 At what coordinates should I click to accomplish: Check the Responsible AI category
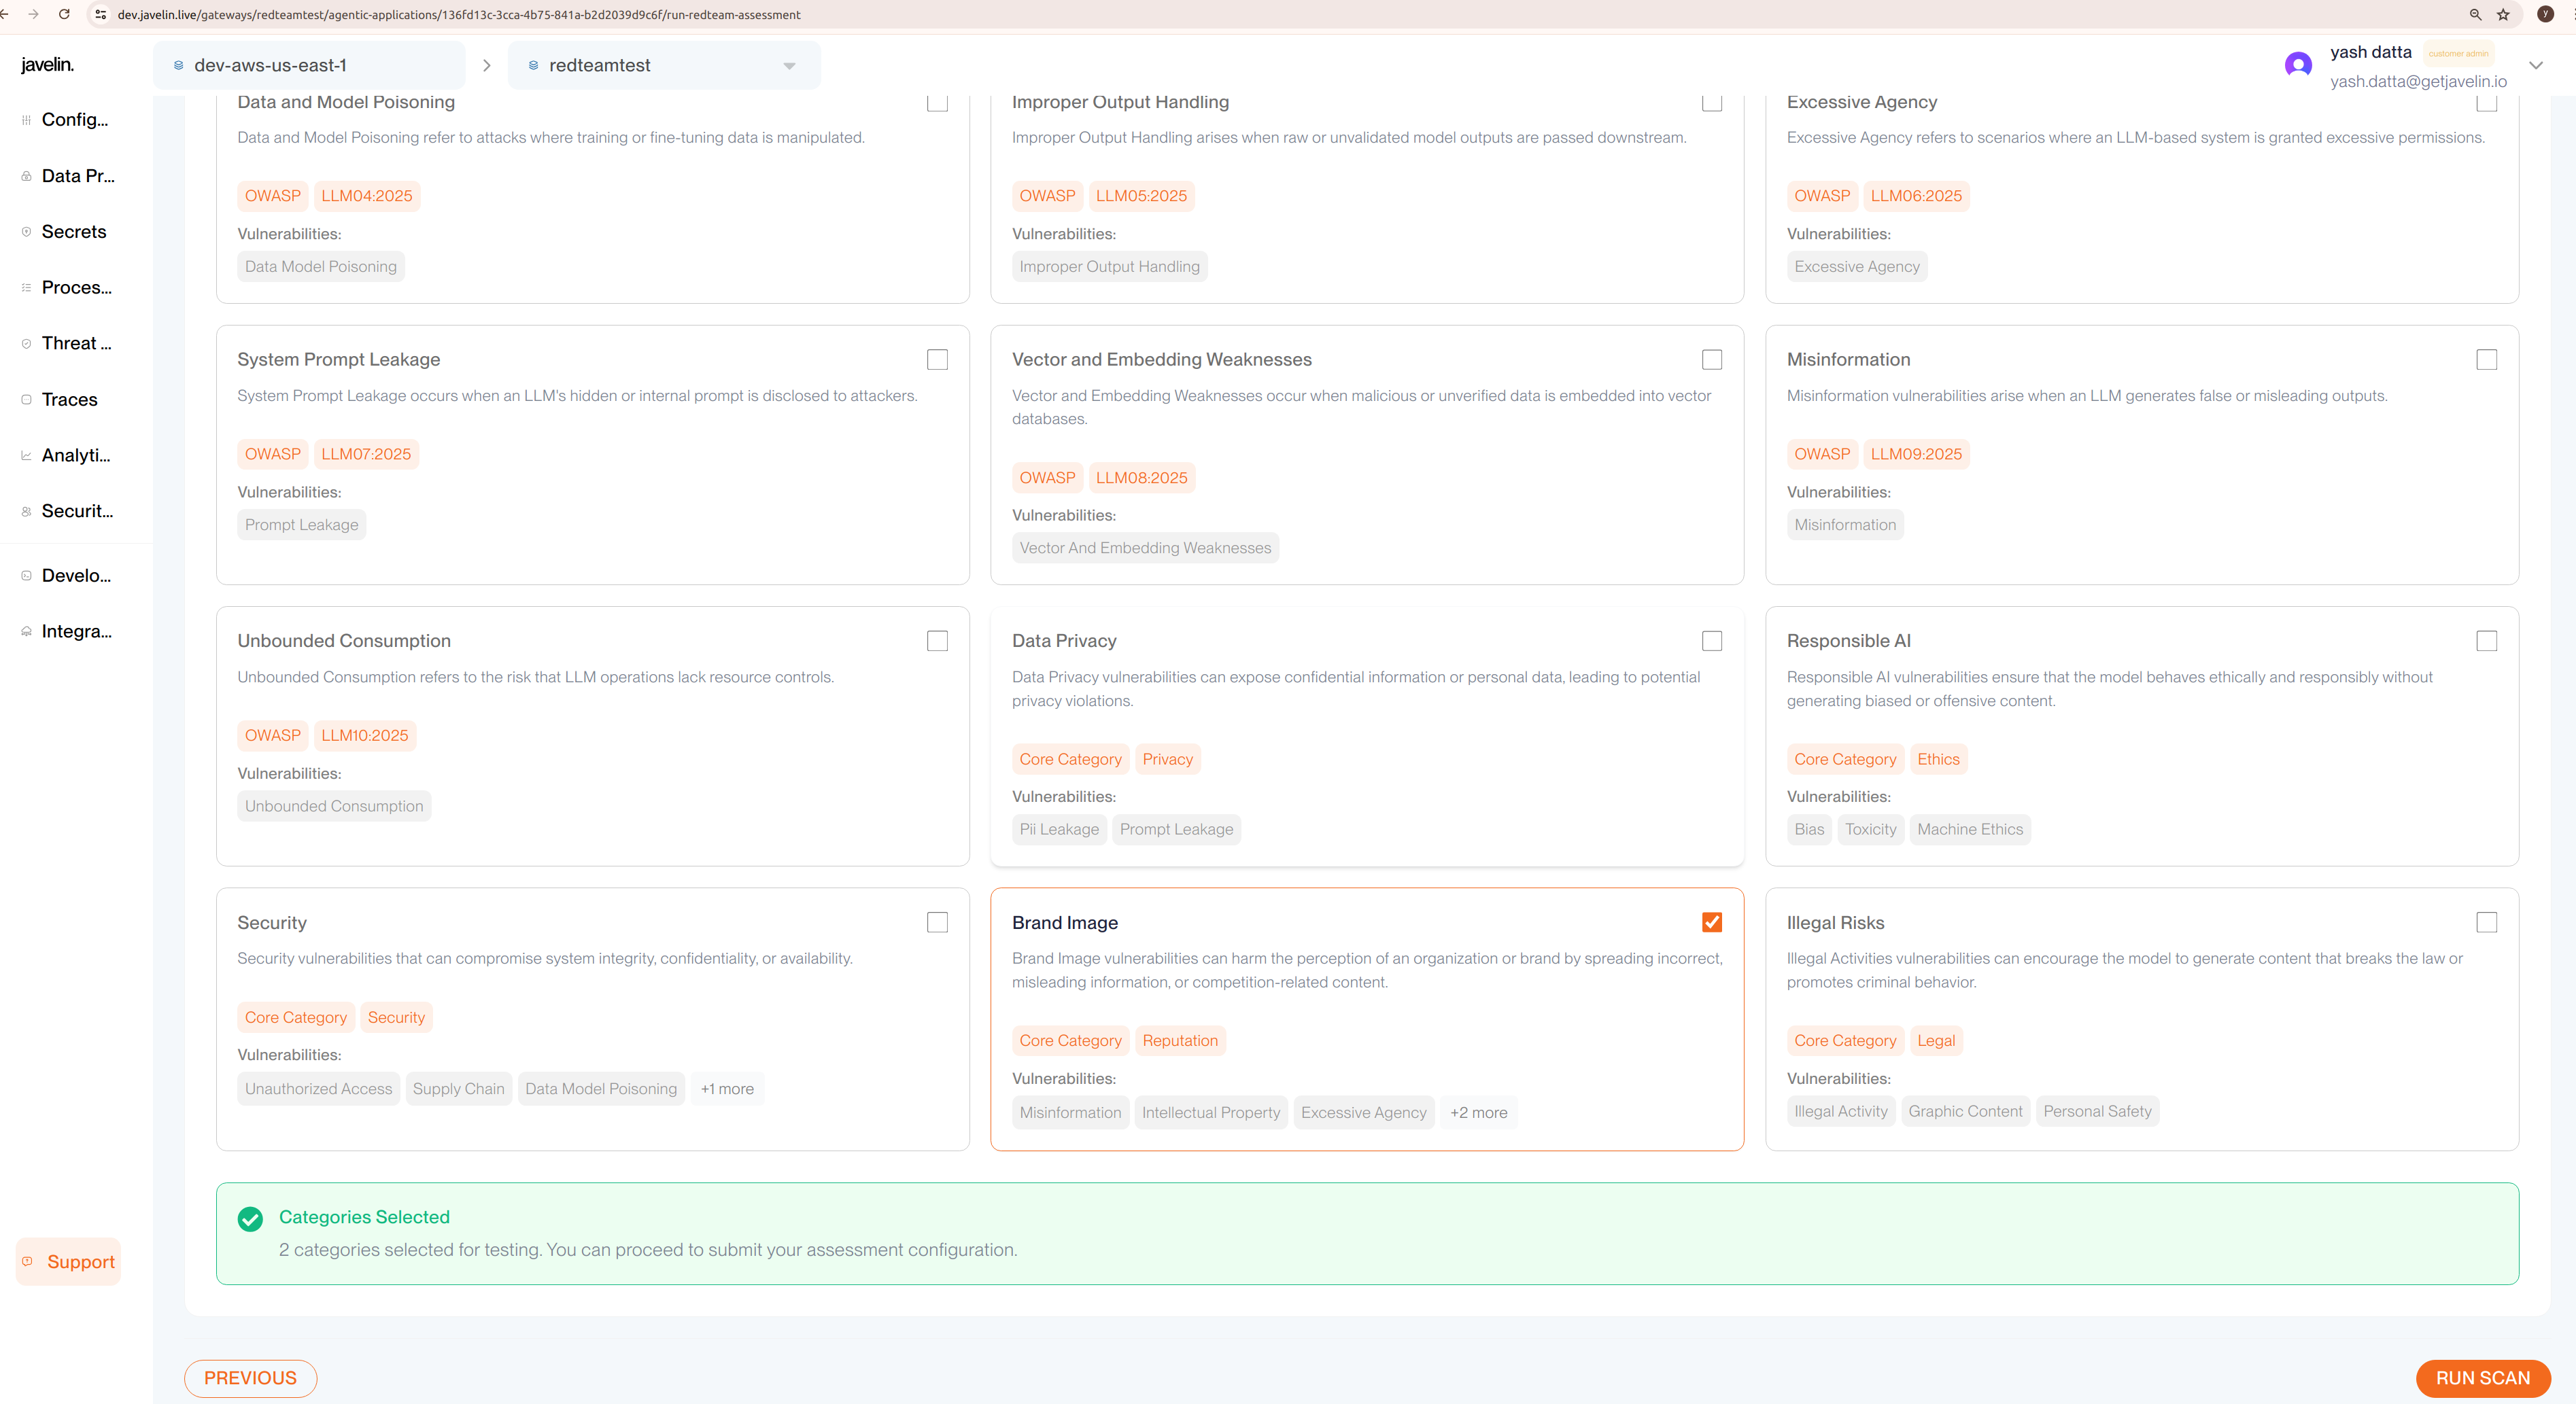(2486, 641)
